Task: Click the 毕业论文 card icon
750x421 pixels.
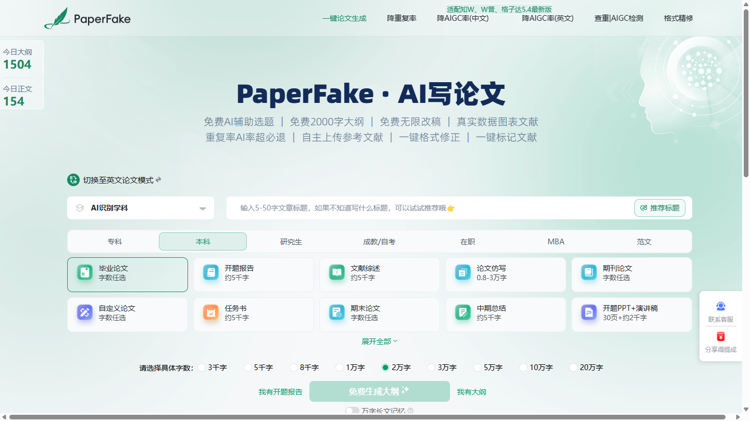Action: [85, 272]
